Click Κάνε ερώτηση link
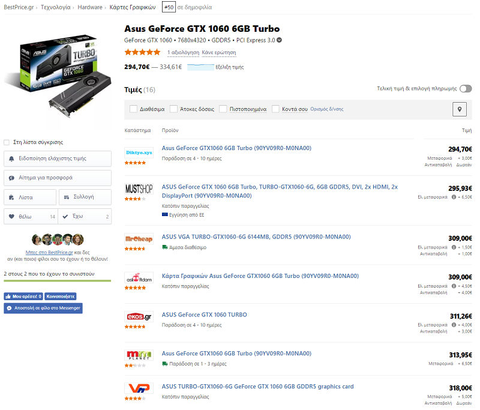The height and width of the screenshot is (410, 480). pyautogui.click(x=219, y=53)
